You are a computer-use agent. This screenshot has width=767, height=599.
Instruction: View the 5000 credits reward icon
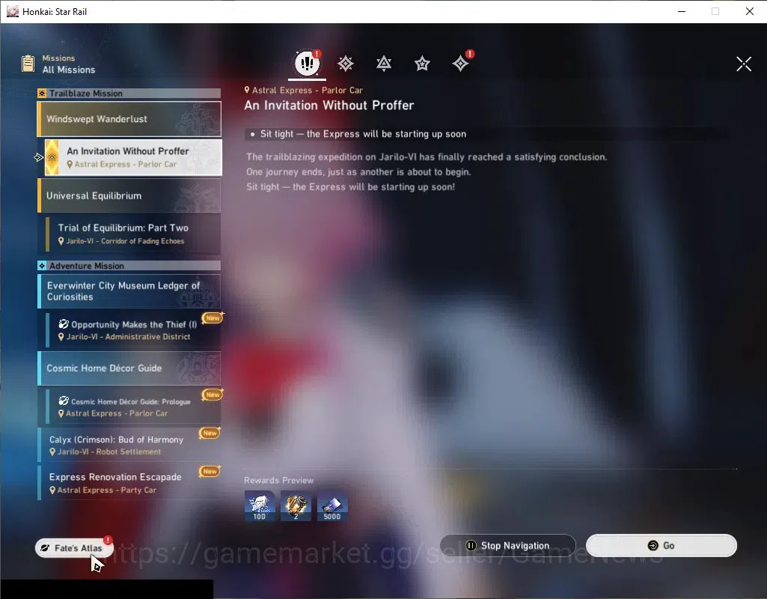point(332,505)
